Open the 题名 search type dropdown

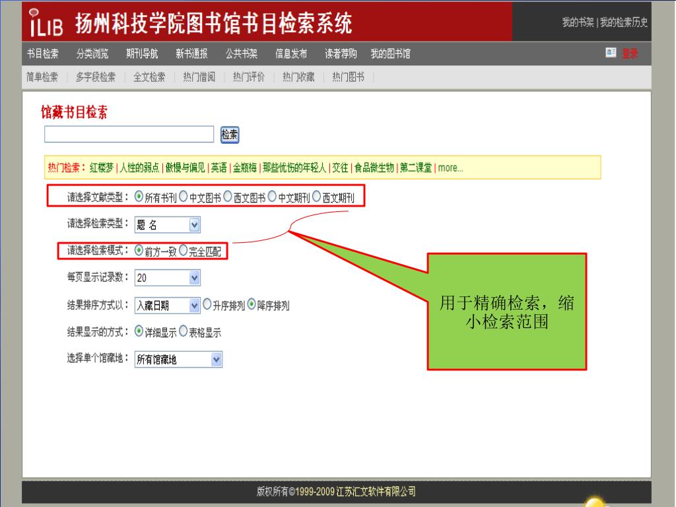[x=167, y=224]
